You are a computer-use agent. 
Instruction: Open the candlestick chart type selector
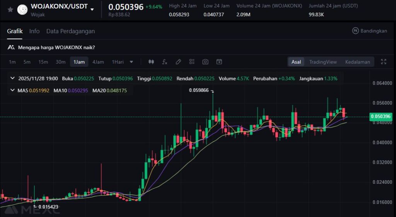tap(151, 62)
